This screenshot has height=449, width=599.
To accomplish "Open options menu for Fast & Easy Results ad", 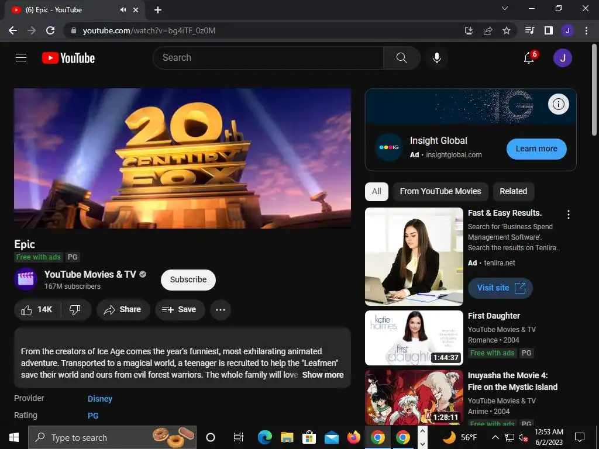I will 569,214.
